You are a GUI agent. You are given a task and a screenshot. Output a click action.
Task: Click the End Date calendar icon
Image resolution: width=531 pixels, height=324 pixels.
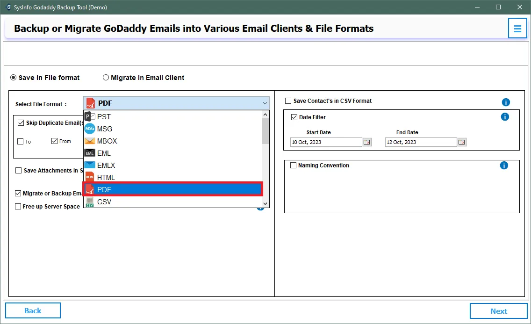point(462,142)
